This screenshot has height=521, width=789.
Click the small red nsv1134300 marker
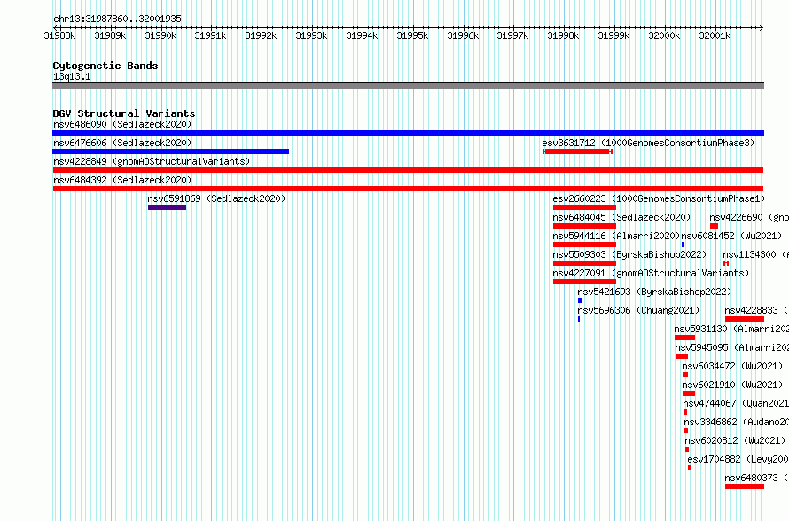725,263
